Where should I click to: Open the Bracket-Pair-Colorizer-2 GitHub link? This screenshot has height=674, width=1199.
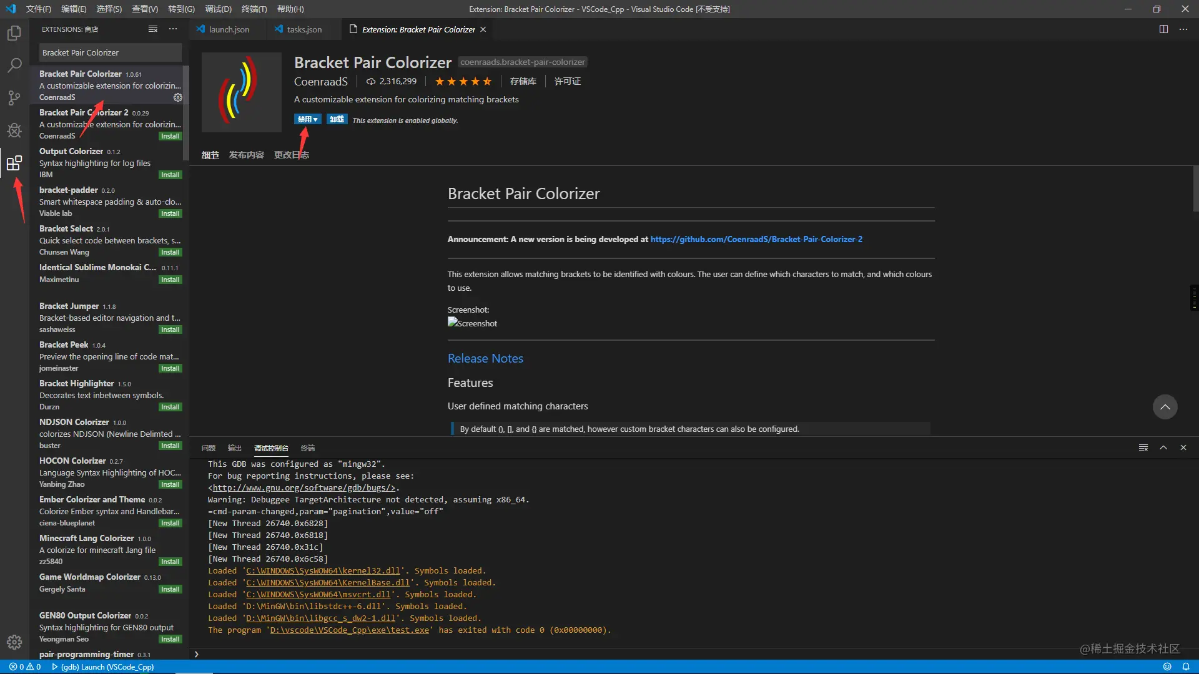click(x=756, y=239)
